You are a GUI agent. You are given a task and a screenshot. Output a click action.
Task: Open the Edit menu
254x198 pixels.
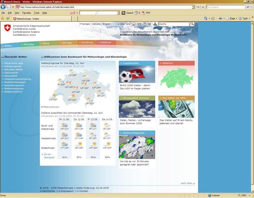10,13
